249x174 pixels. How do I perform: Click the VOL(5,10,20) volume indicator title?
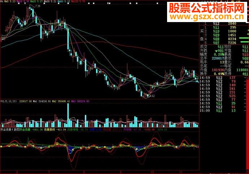click(9, 101)
